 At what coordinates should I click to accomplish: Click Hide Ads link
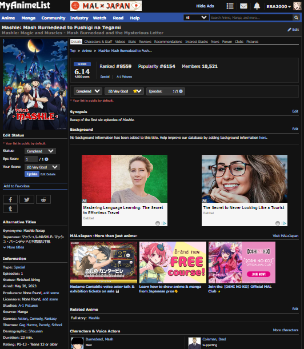(x=205, y=6)
